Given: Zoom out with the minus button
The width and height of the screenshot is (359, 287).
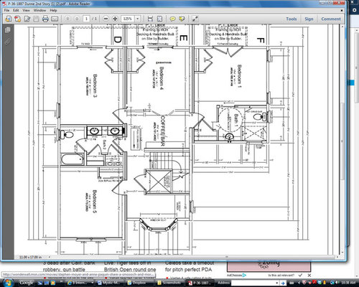Looking at the screenshot, I should [106, 19].
